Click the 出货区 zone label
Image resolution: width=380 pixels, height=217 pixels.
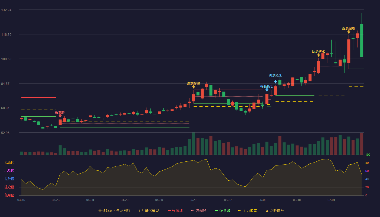pyautogui.click(x=9, y=171)
